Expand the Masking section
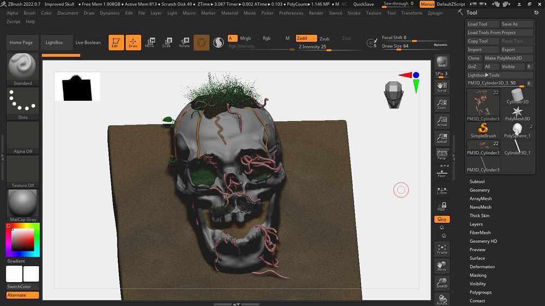 [478, 275]
